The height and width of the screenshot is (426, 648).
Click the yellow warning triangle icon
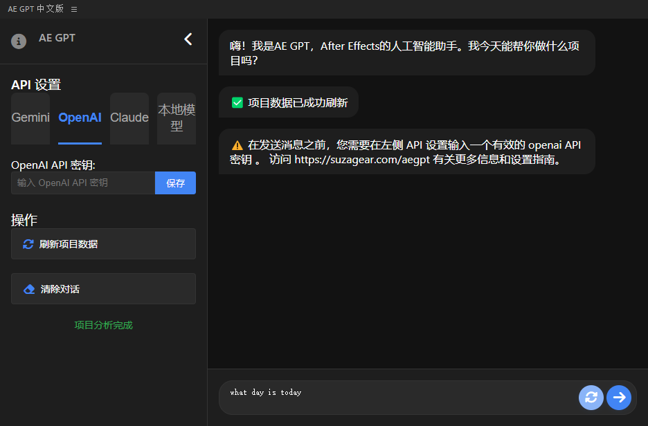(237, 145)
